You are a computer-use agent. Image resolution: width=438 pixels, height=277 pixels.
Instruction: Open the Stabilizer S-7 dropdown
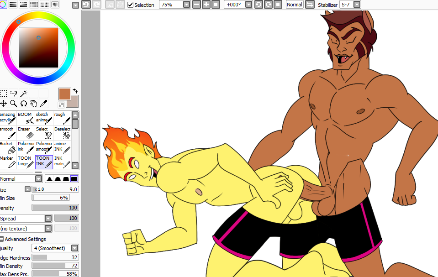tap(357, 5)
